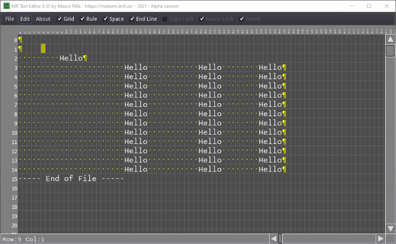Maximize the MR Text Editor window
This screenshot has width=396, height=244.
point(369,6)
